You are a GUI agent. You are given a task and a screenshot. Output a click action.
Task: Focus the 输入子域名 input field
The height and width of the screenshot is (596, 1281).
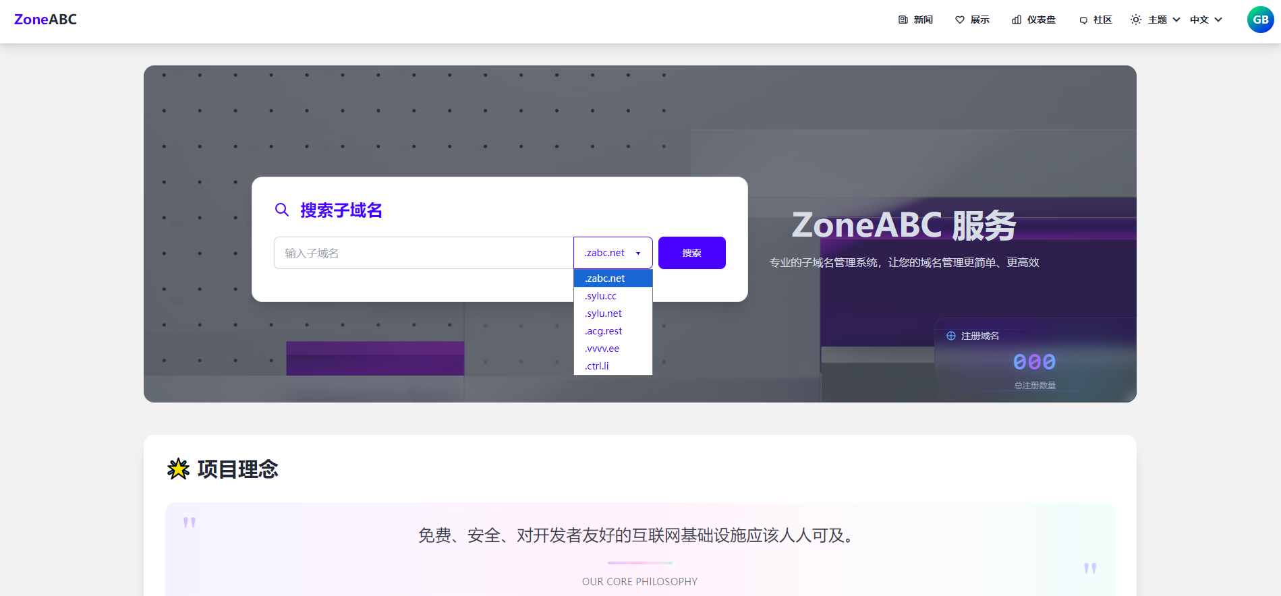coord(423,253)
